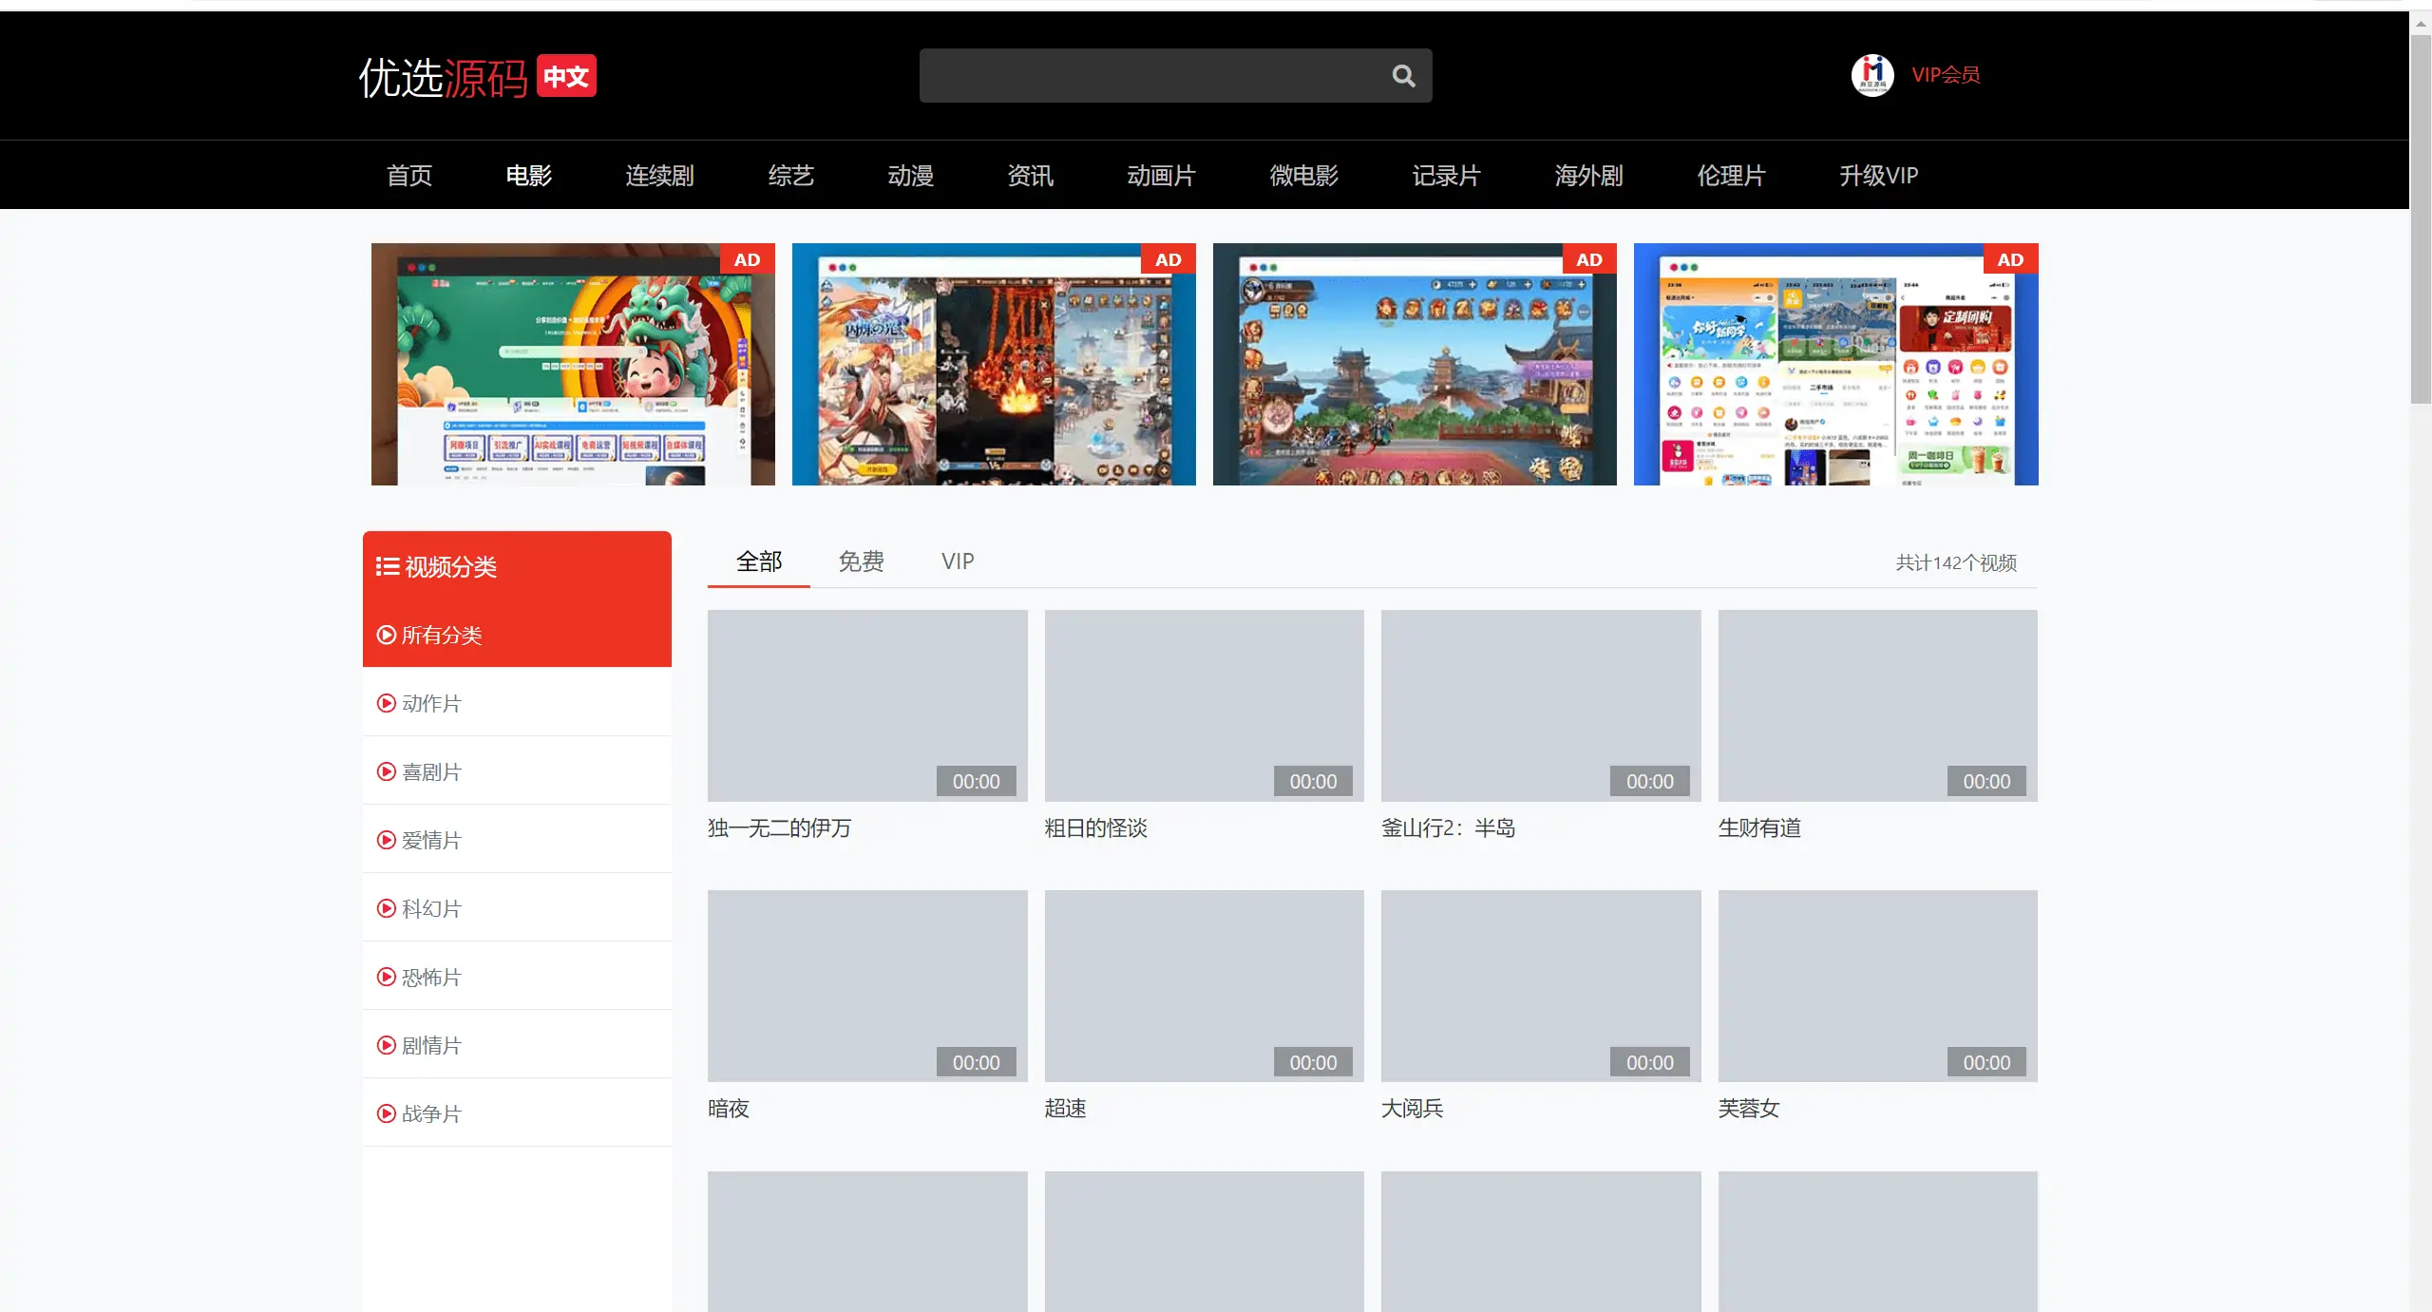Open 升级VIP upgrade button

coord(1878,175)
